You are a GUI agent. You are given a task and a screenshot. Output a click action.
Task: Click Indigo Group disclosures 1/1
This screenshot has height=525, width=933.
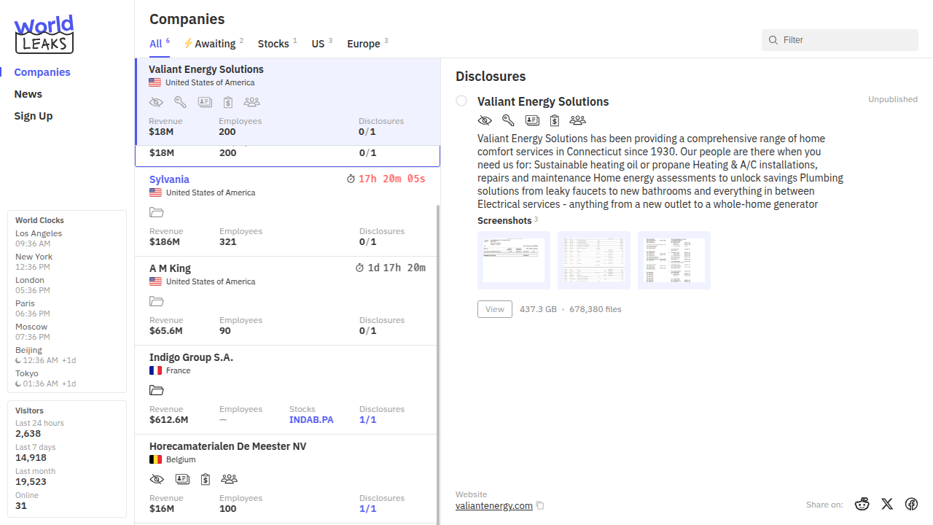coord(368,420)
